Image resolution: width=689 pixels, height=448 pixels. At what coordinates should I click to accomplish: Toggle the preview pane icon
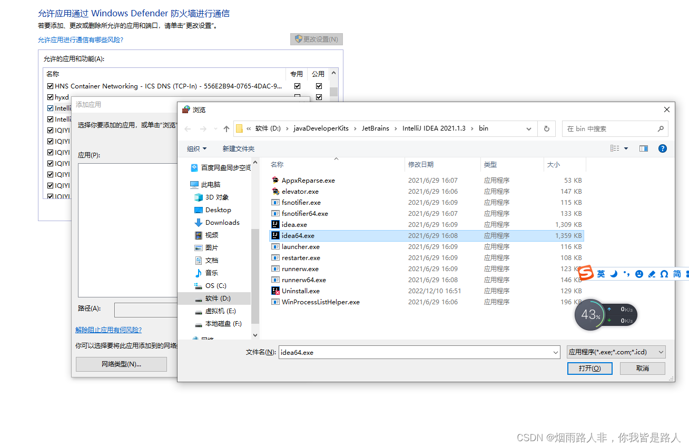click(643, 148)
